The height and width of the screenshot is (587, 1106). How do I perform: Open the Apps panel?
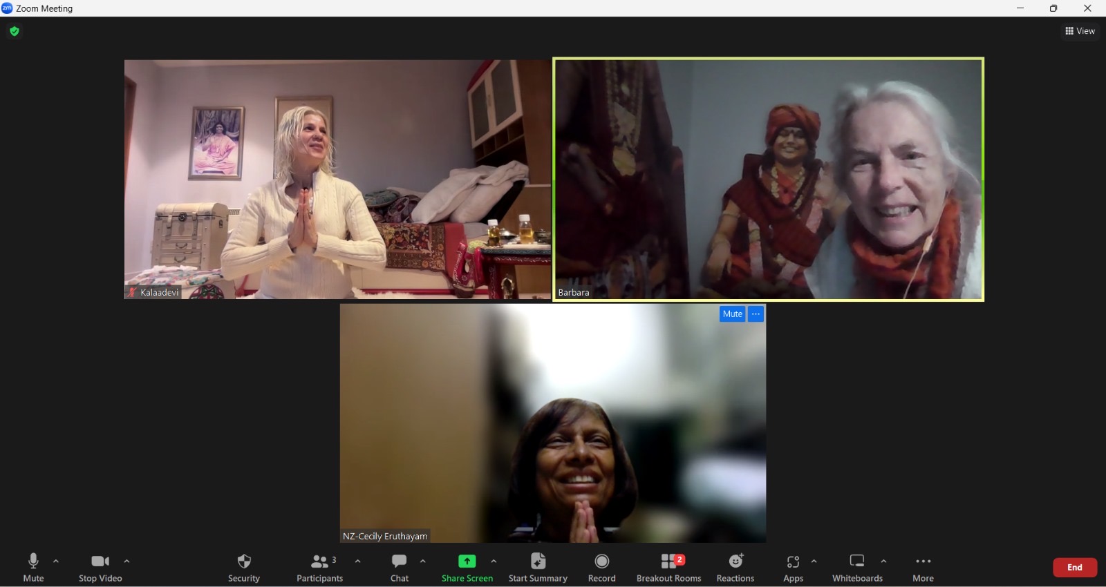pos(793,567)
